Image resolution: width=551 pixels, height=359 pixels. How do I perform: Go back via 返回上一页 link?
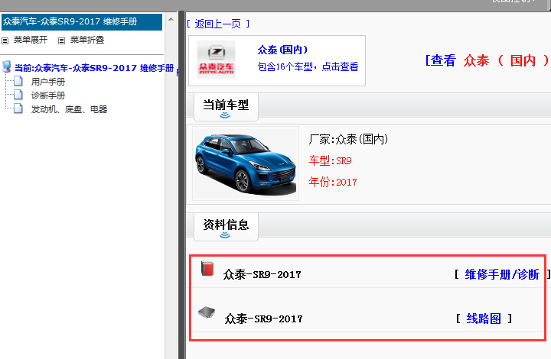pyautogui.click(x=218, y=24)
